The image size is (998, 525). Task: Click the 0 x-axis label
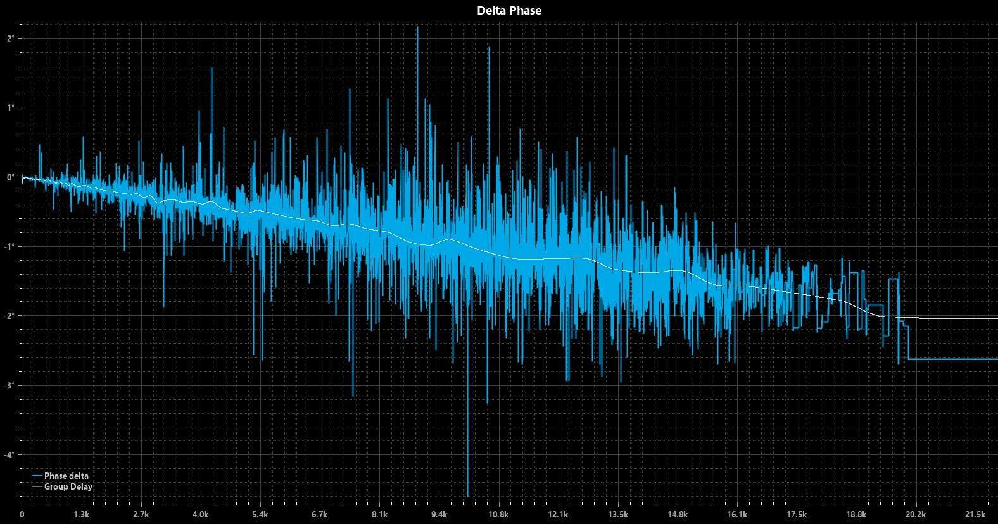click(x=22, y=514)
